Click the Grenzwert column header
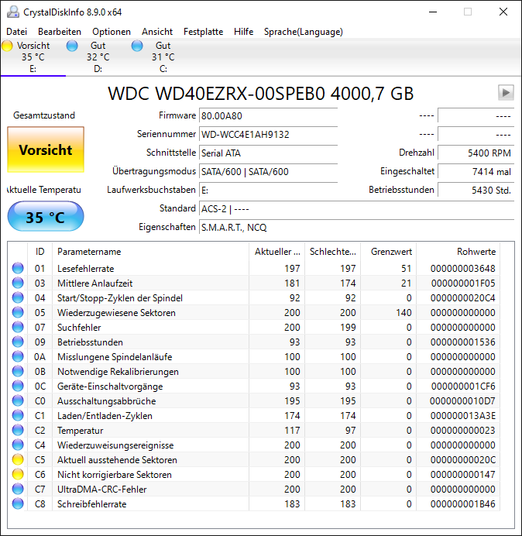Image resolution: width=522 pixels, height=536 pixels. 388,252
